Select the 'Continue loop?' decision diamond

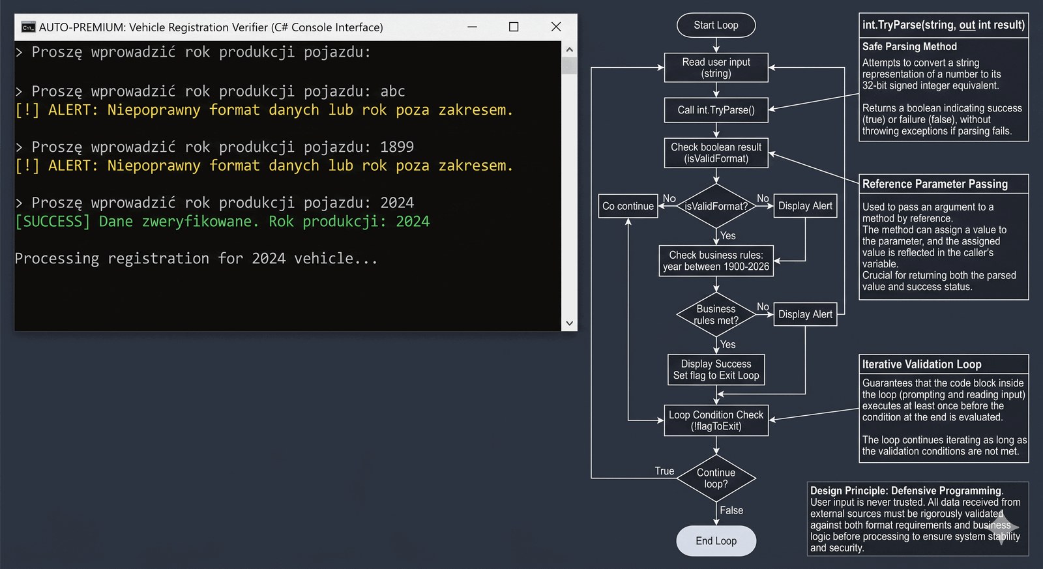[x=716, y=478]
